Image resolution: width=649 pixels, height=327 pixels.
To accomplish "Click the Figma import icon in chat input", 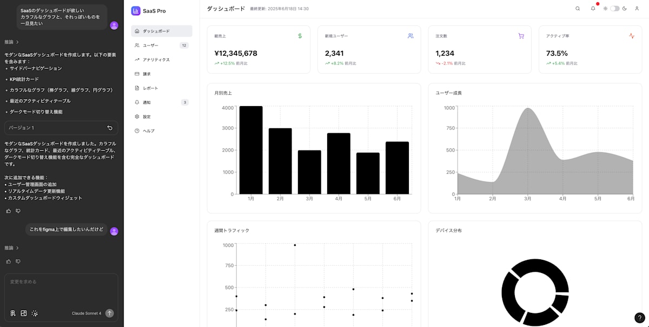I will [13, 313].
